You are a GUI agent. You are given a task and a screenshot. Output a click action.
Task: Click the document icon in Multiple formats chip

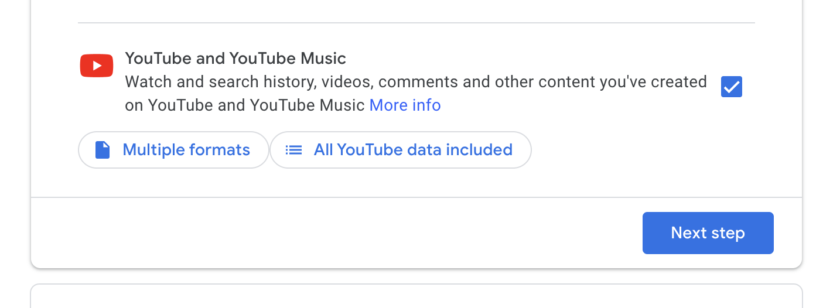[103, 150]
